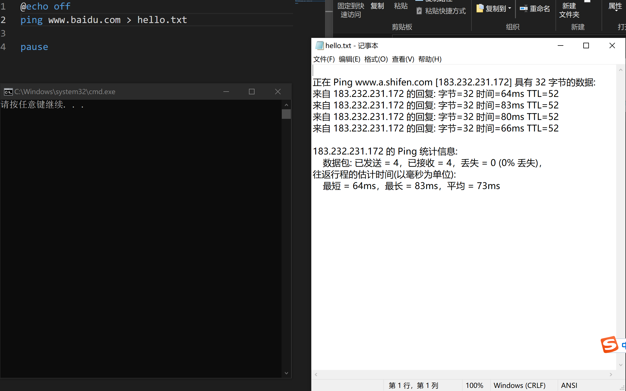Open the 文件(F) menu in Notepad
Image resolution: width=626 pixels, height=391 pixels.
[x=324, y=59]
